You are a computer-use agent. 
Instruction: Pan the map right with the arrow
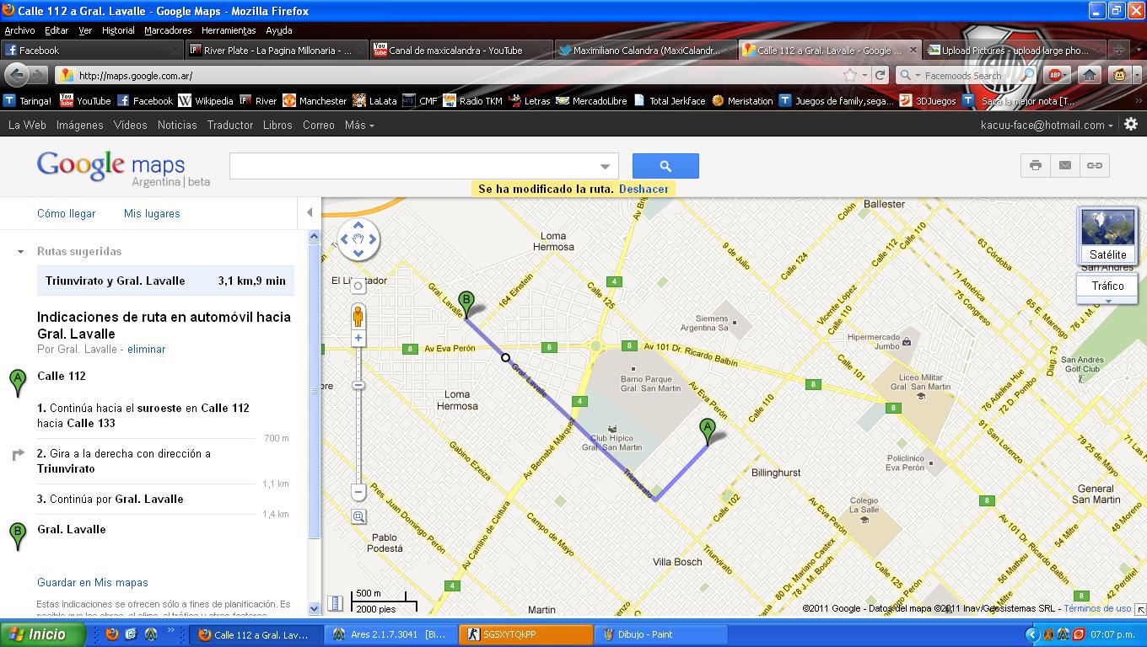(373, 240)
